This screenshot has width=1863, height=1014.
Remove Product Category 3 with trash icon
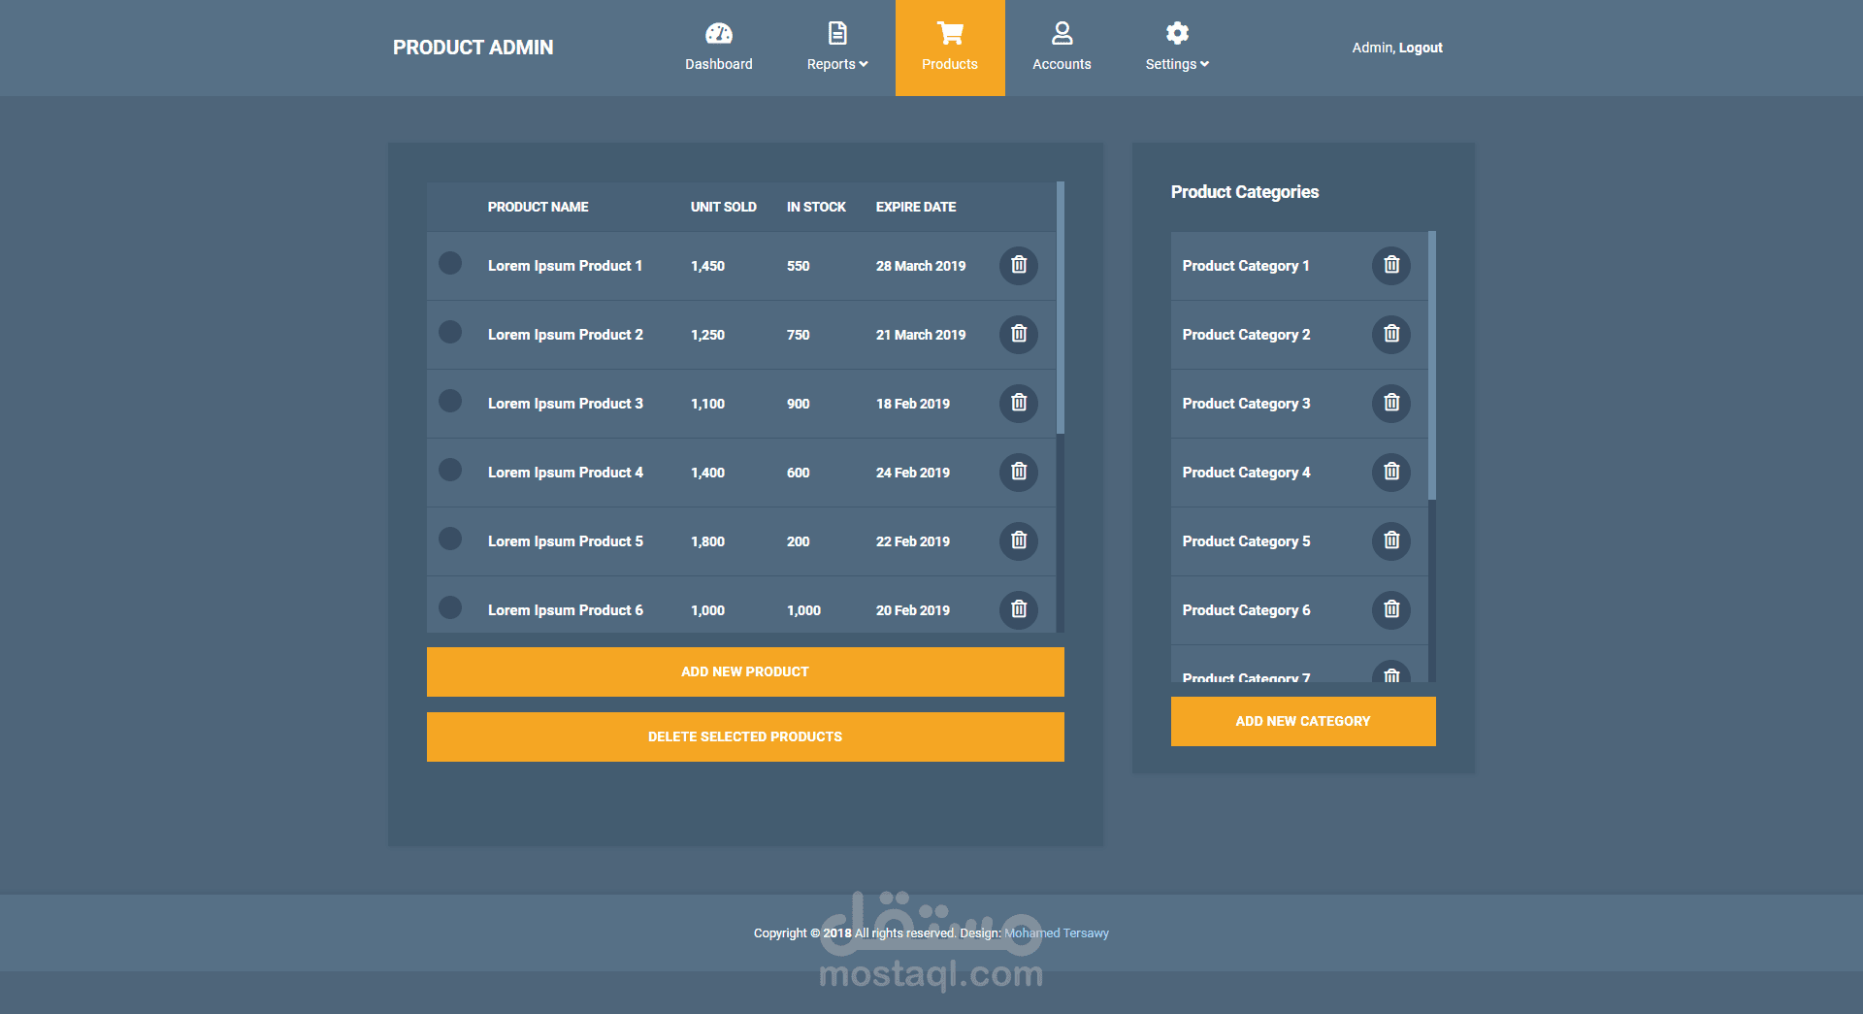[1391, 403]
